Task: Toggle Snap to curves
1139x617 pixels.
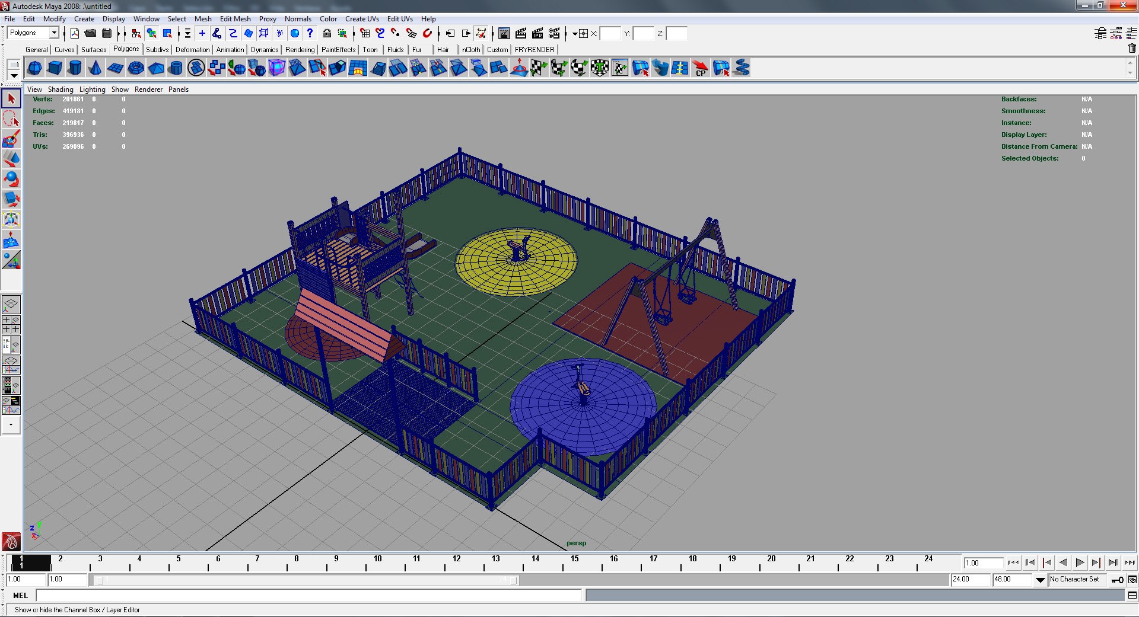Action: click(x=380, y=33)
